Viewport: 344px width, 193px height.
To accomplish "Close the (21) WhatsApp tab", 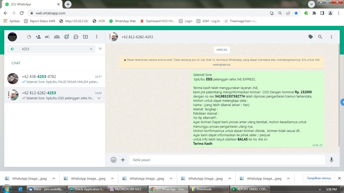I will click(x=58, y=4).
